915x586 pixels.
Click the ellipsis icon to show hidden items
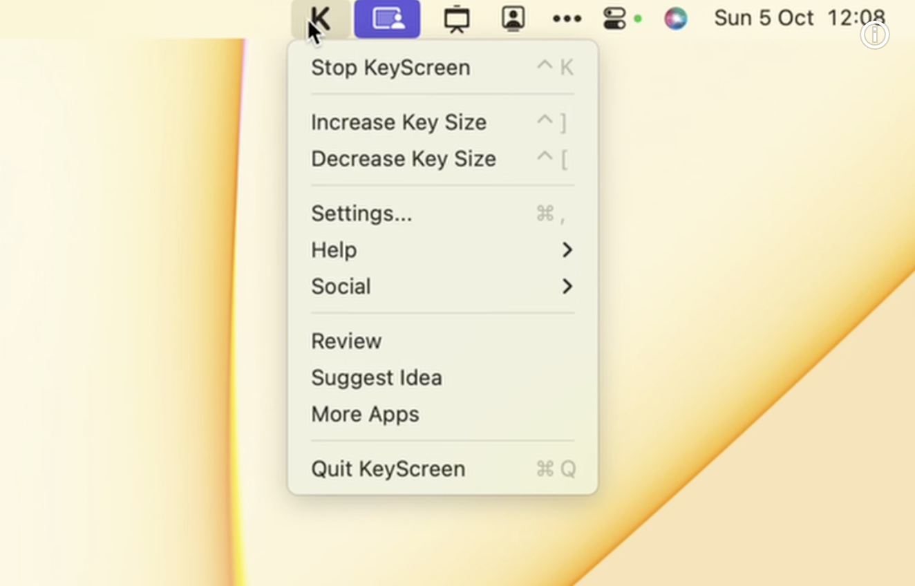[567, 19]
